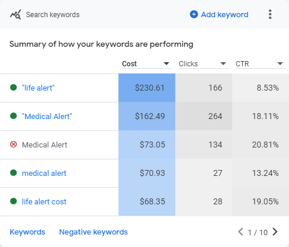
Task: Open the Keywords link at bottom
Action: (27, 232)
